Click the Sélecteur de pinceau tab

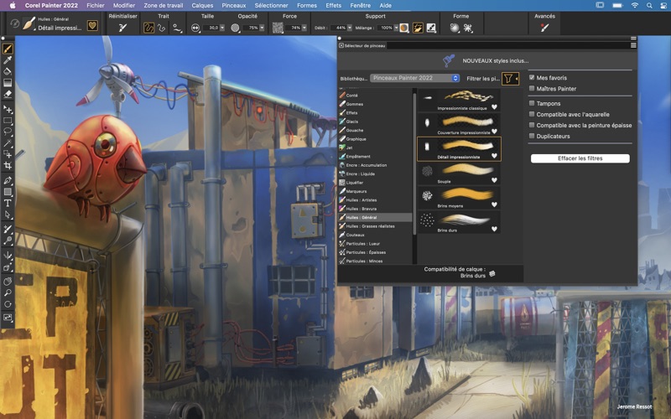pyautogui.click(x=362, y=45)
